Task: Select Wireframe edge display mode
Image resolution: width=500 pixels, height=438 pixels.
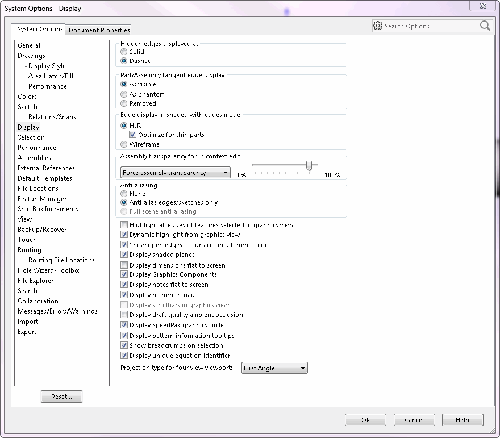Action: 124,144
